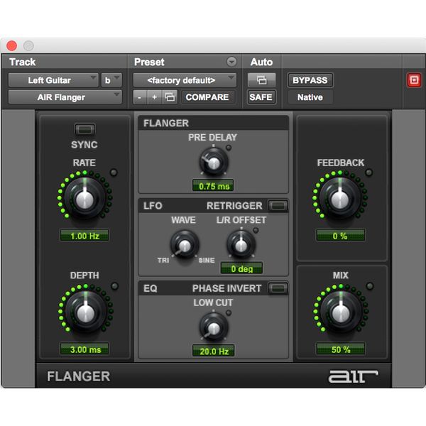This screenshot has height=426, width=426.
Task: Open the insert position b selector
Action: [111, 80]
